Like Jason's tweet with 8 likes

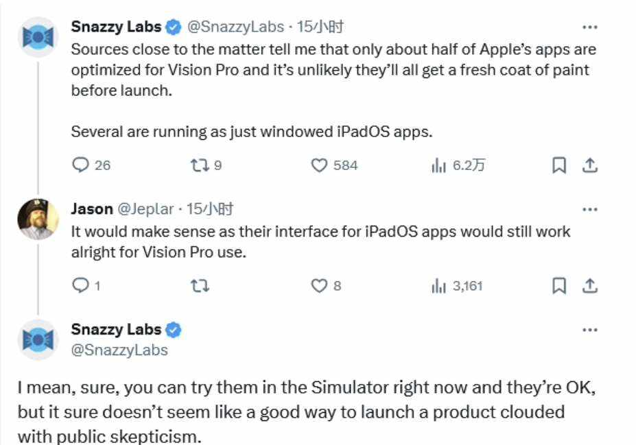point(320,285)
